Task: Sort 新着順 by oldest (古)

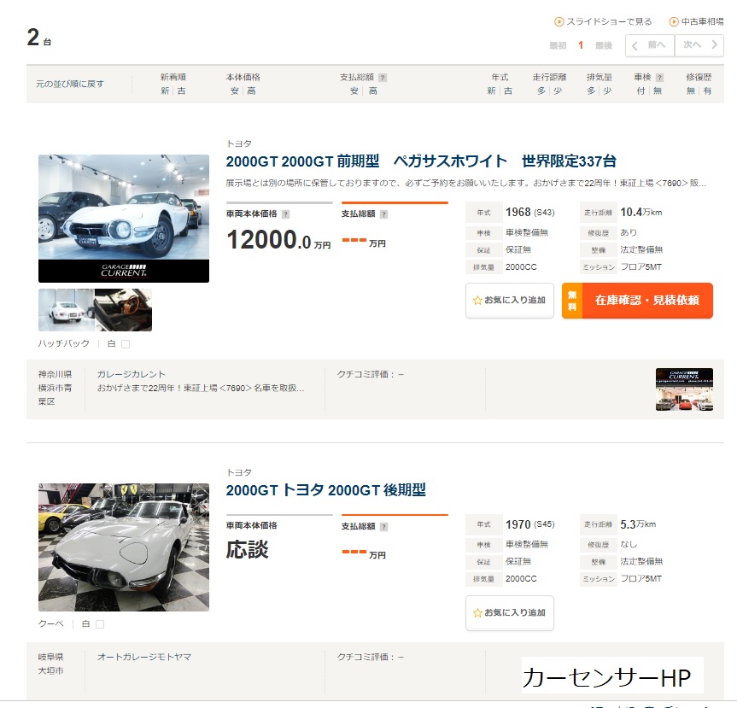Action: pos(181,91)
